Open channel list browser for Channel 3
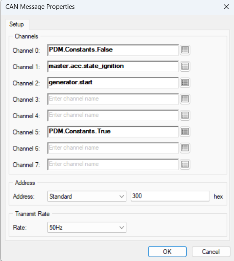The image size is (234, 261). click(x=185, y=99)
